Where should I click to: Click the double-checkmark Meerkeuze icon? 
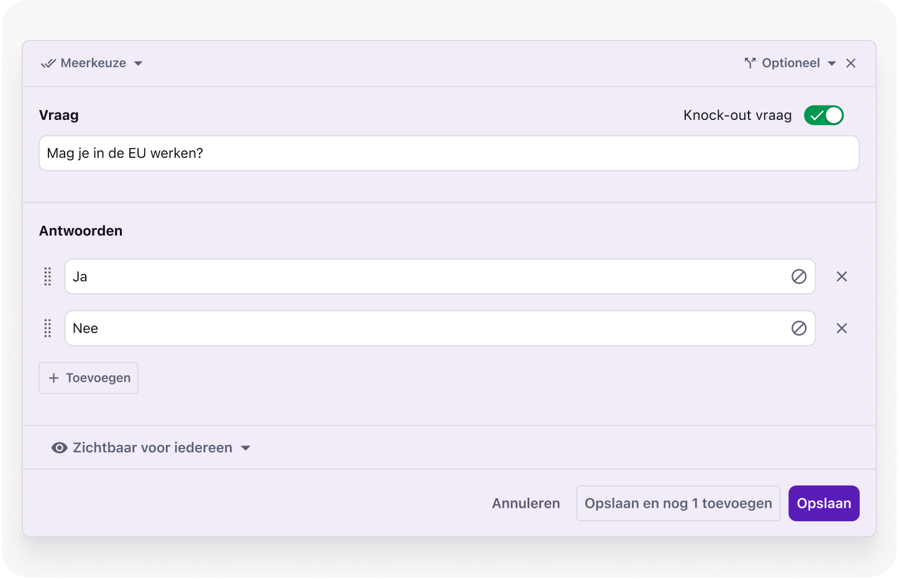(x=48, y=63)
